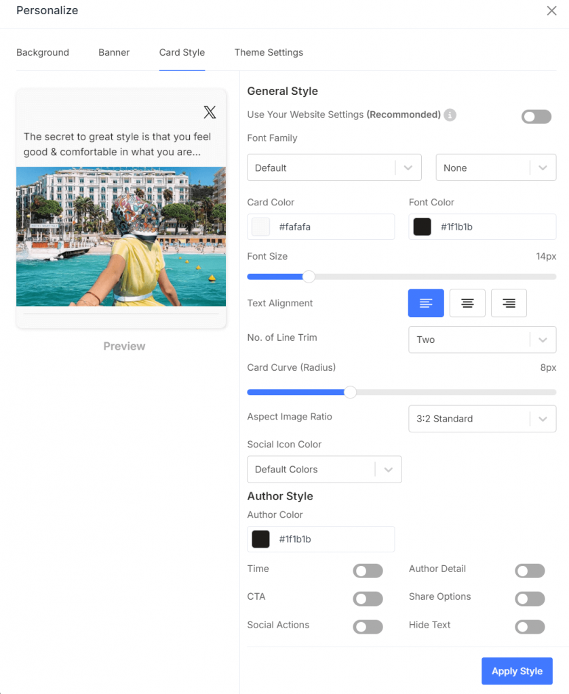Open Social Icon Color dropdown
The image size is (569, 694).
click(x=325, y=469)
